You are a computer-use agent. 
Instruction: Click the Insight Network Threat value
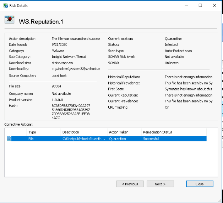click(x=69, y=57)
